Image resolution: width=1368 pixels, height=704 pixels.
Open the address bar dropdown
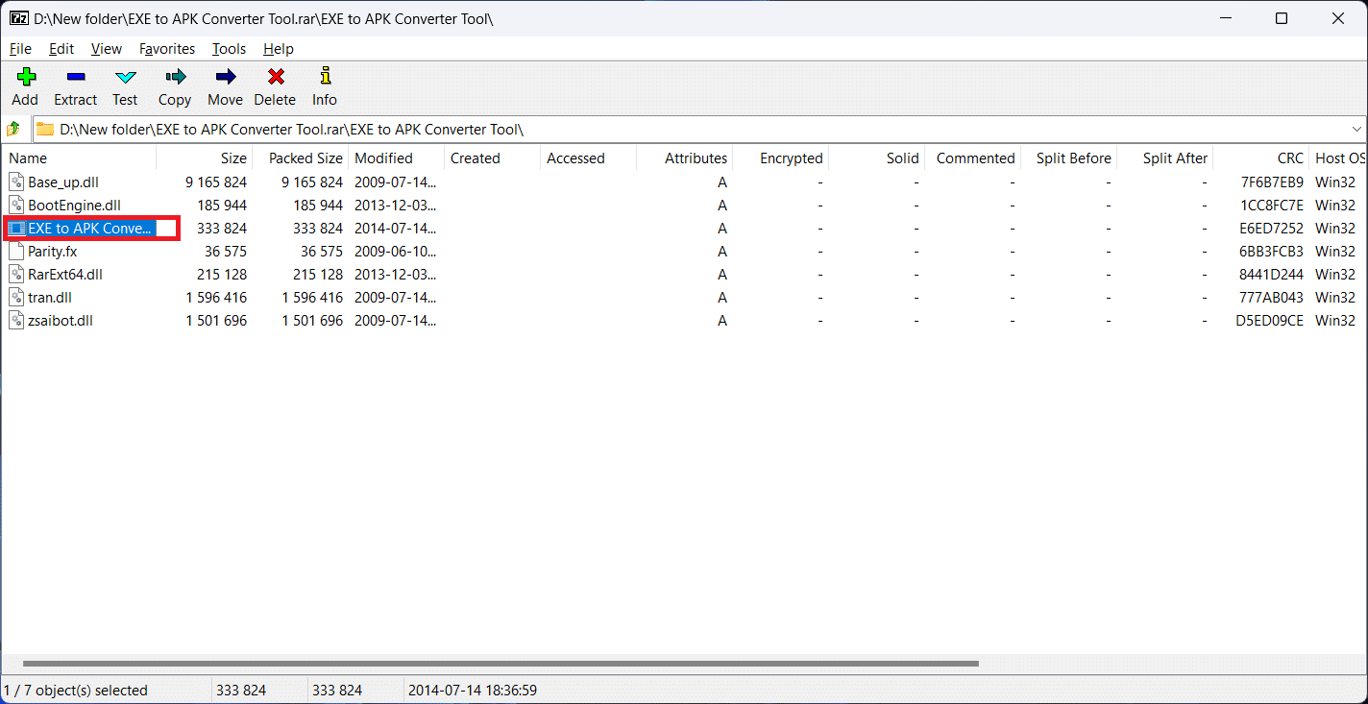(1356, 129)
